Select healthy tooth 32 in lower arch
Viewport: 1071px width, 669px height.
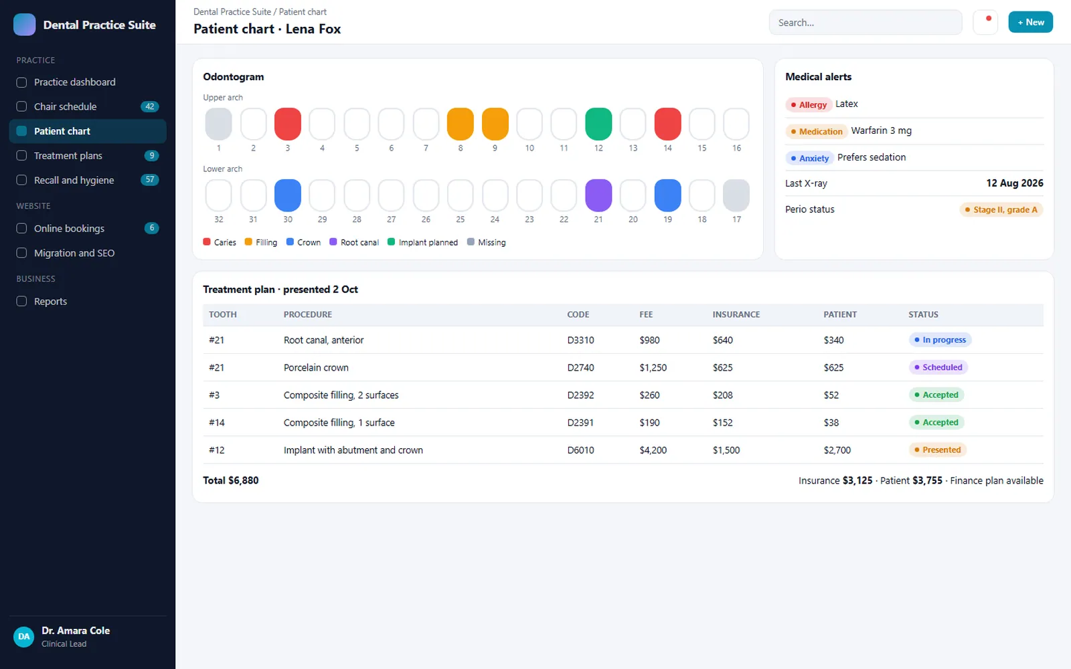tap(218, 195)
